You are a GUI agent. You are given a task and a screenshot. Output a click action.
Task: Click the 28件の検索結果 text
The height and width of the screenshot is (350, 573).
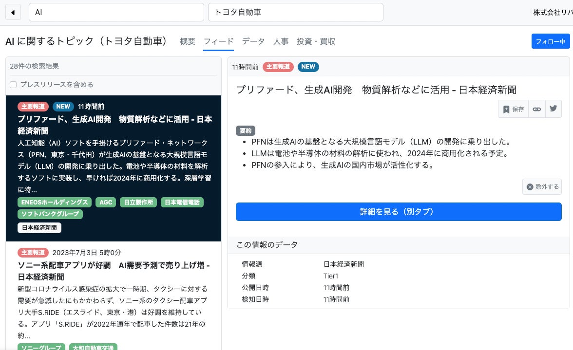tap(34, 66)
